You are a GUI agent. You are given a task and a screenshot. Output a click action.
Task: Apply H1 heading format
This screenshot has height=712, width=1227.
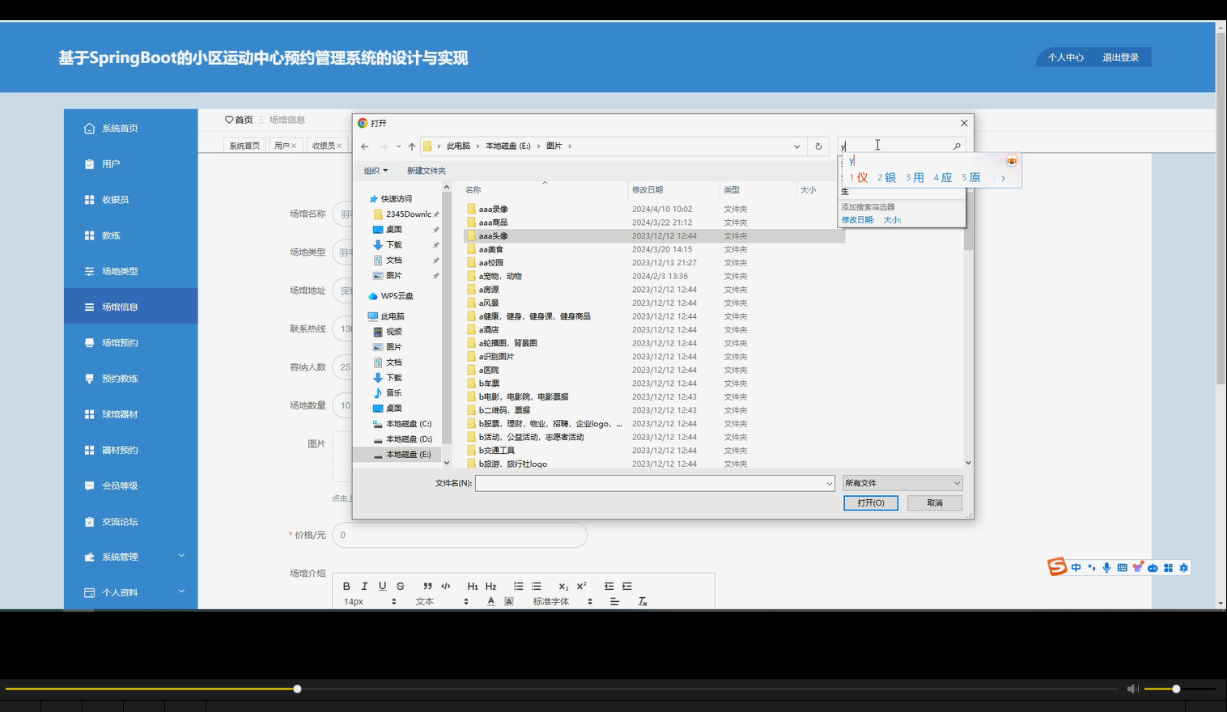[473, 585]
